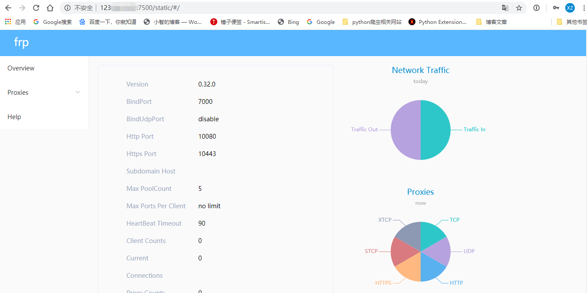
Task: Click the key password manager icon
Action: click(556, 8)
